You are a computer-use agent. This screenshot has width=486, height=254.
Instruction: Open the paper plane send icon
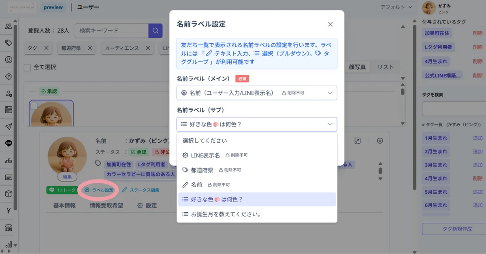click(x=8, y=127)
